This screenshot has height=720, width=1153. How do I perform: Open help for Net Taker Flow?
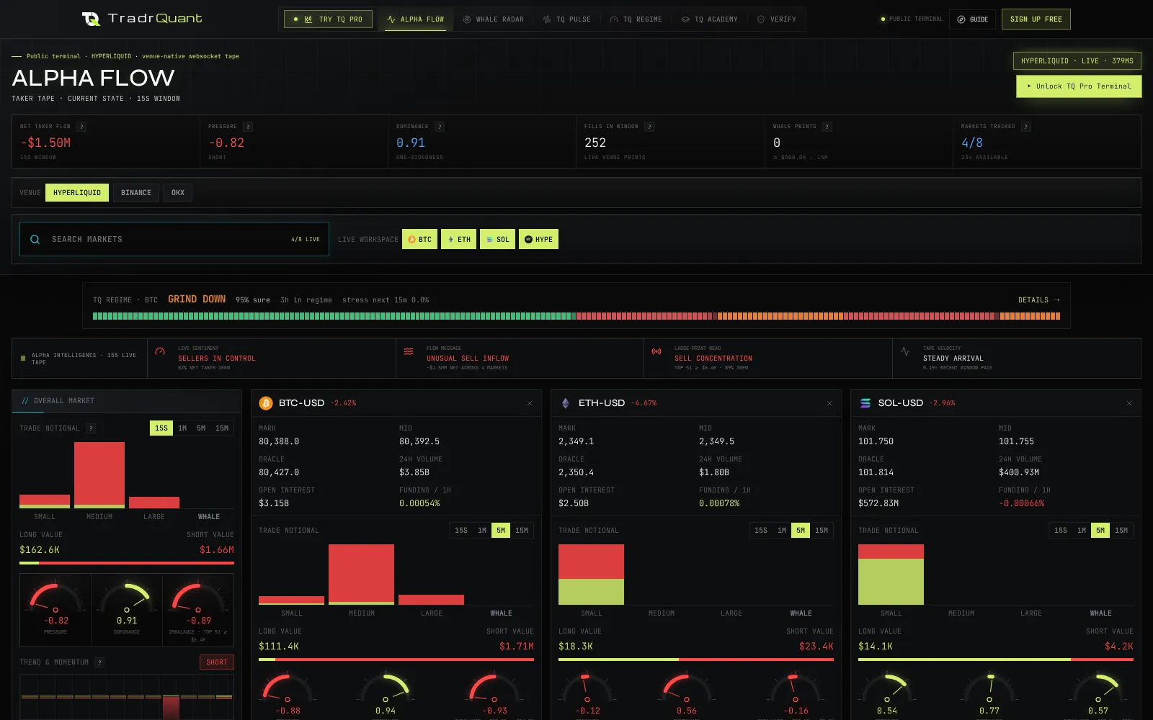tap(81, 127)
